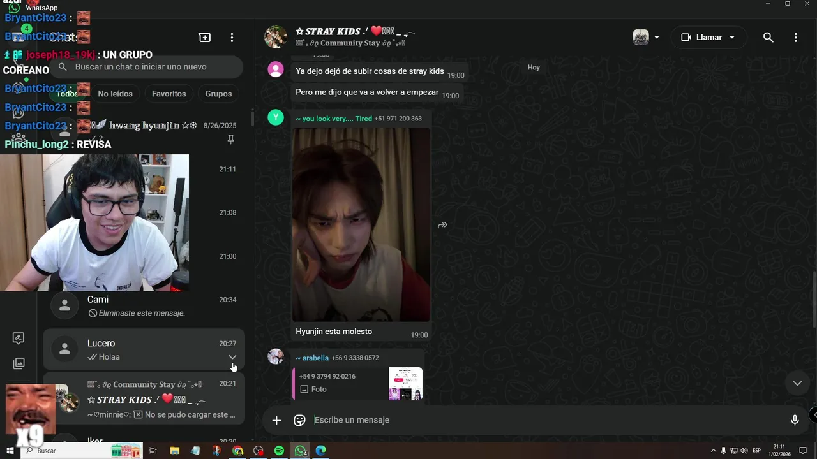Screen dimensions: 817x459
Task: Open Microsoft Edge from the taskbar
Action: pos(320,451)
